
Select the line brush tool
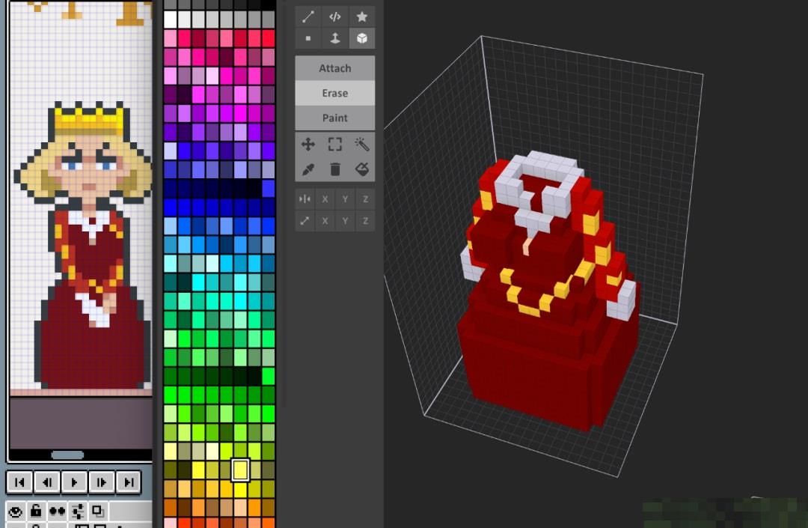tap(308, 16)
